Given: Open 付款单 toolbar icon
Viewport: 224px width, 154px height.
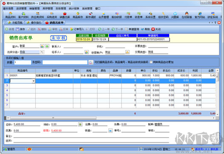Looking at the screenshot, I should click(x=128, y=15).
